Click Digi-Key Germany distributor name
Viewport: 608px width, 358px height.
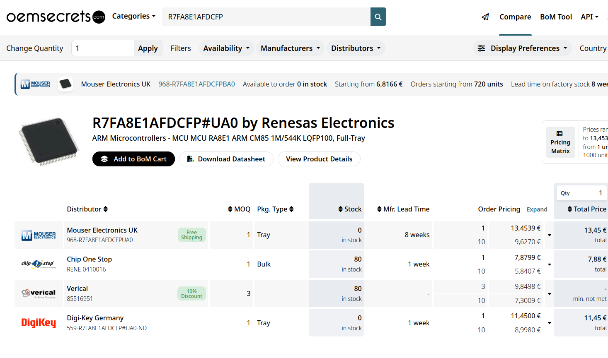[x=95, y=318]
